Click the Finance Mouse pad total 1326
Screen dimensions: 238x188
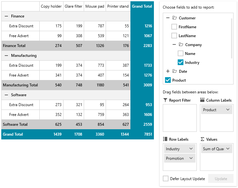100,46
